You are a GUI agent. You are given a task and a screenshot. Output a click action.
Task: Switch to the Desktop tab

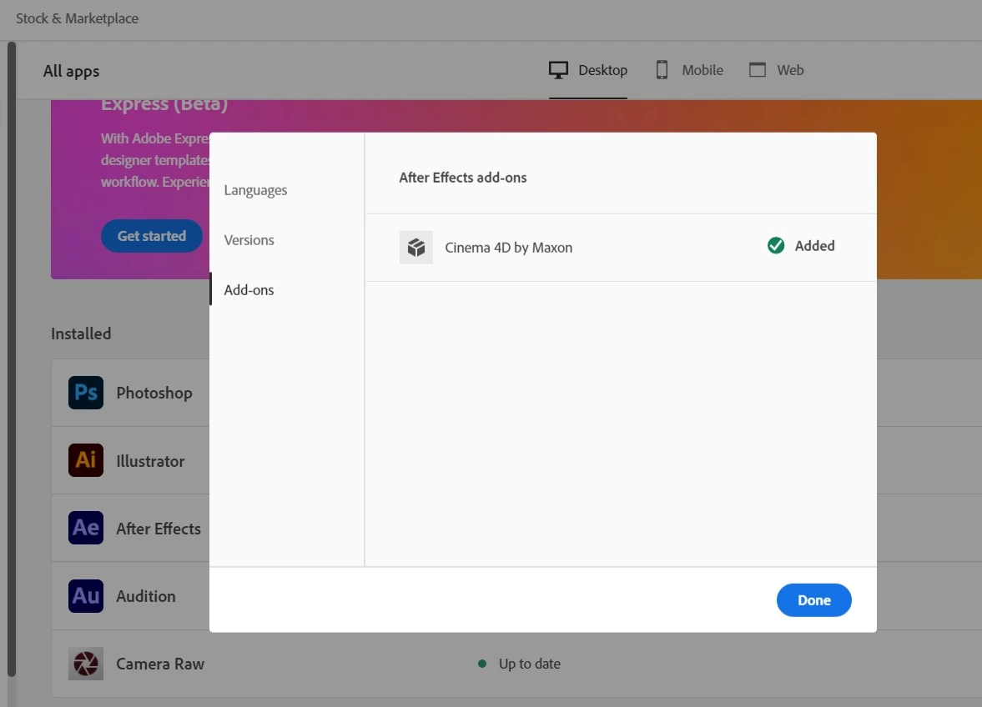[588, 70]
